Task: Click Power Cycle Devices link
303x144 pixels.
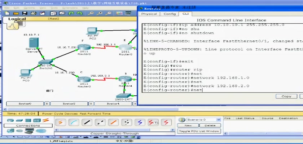Action: (60, 113)
